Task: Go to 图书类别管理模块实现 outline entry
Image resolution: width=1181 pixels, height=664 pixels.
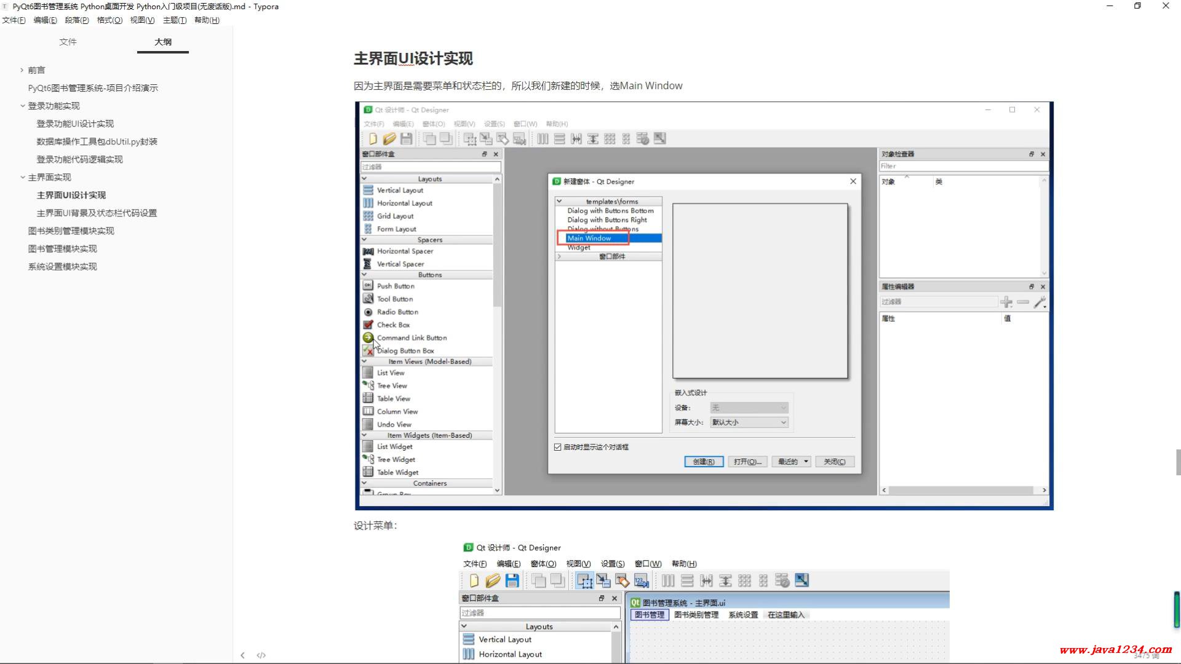Action: point(71,231)
